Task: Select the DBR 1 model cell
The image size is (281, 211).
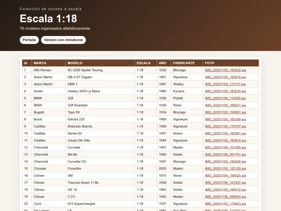Action: tap(100, 84)
